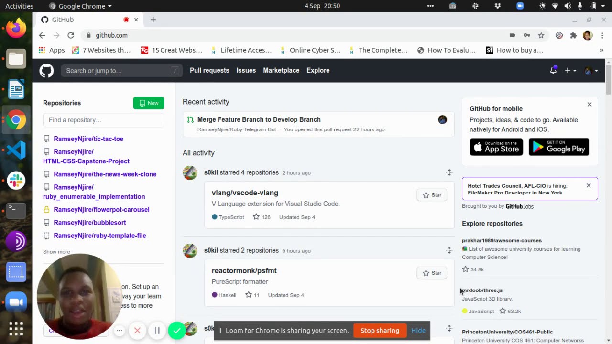Open Chrome extensions puzzle icon
This screenshot has width=612, height=344.
click(573, 35)
